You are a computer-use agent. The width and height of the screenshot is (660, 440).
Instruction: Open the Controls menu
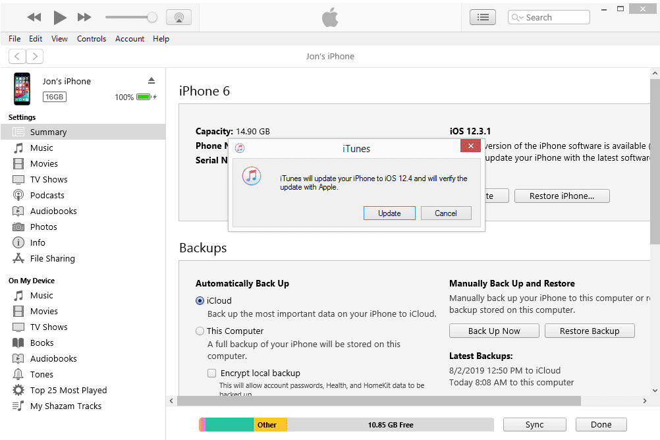point(92,39)
